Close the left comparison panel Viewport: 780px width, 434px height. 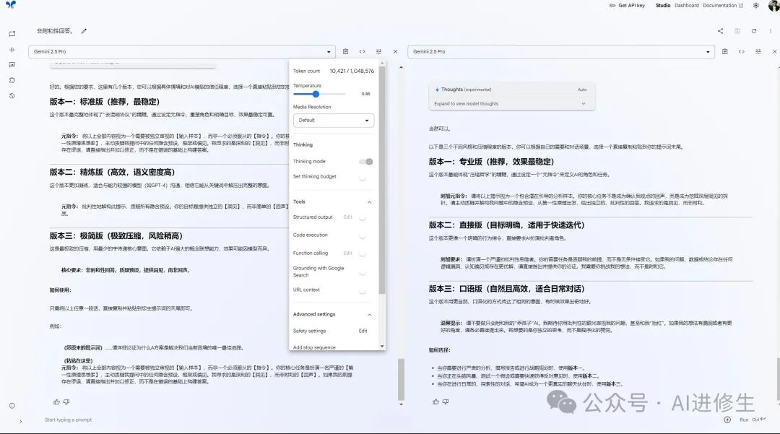click(396, 51)
